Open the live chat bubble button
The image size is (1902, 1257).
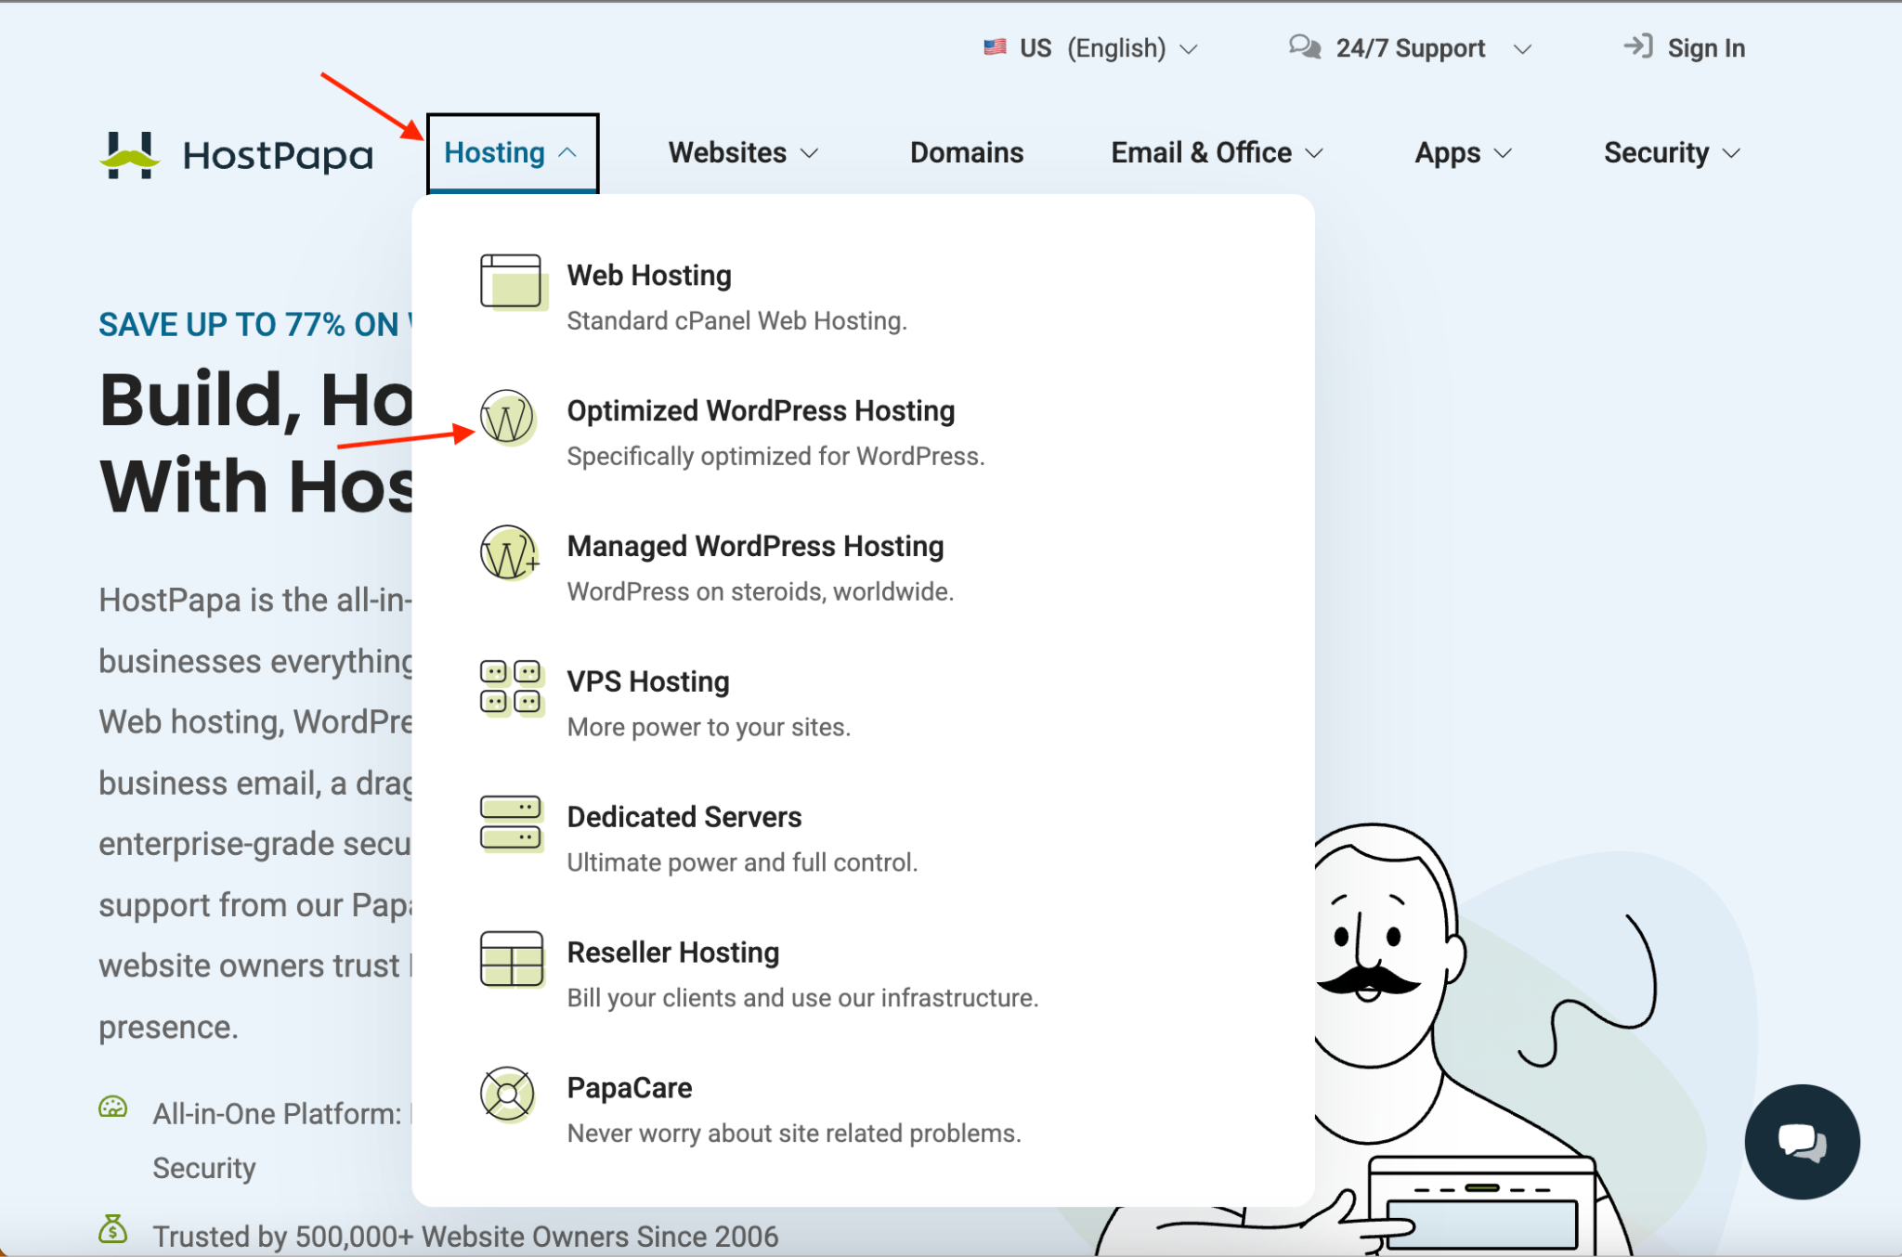point(1802,1141)
